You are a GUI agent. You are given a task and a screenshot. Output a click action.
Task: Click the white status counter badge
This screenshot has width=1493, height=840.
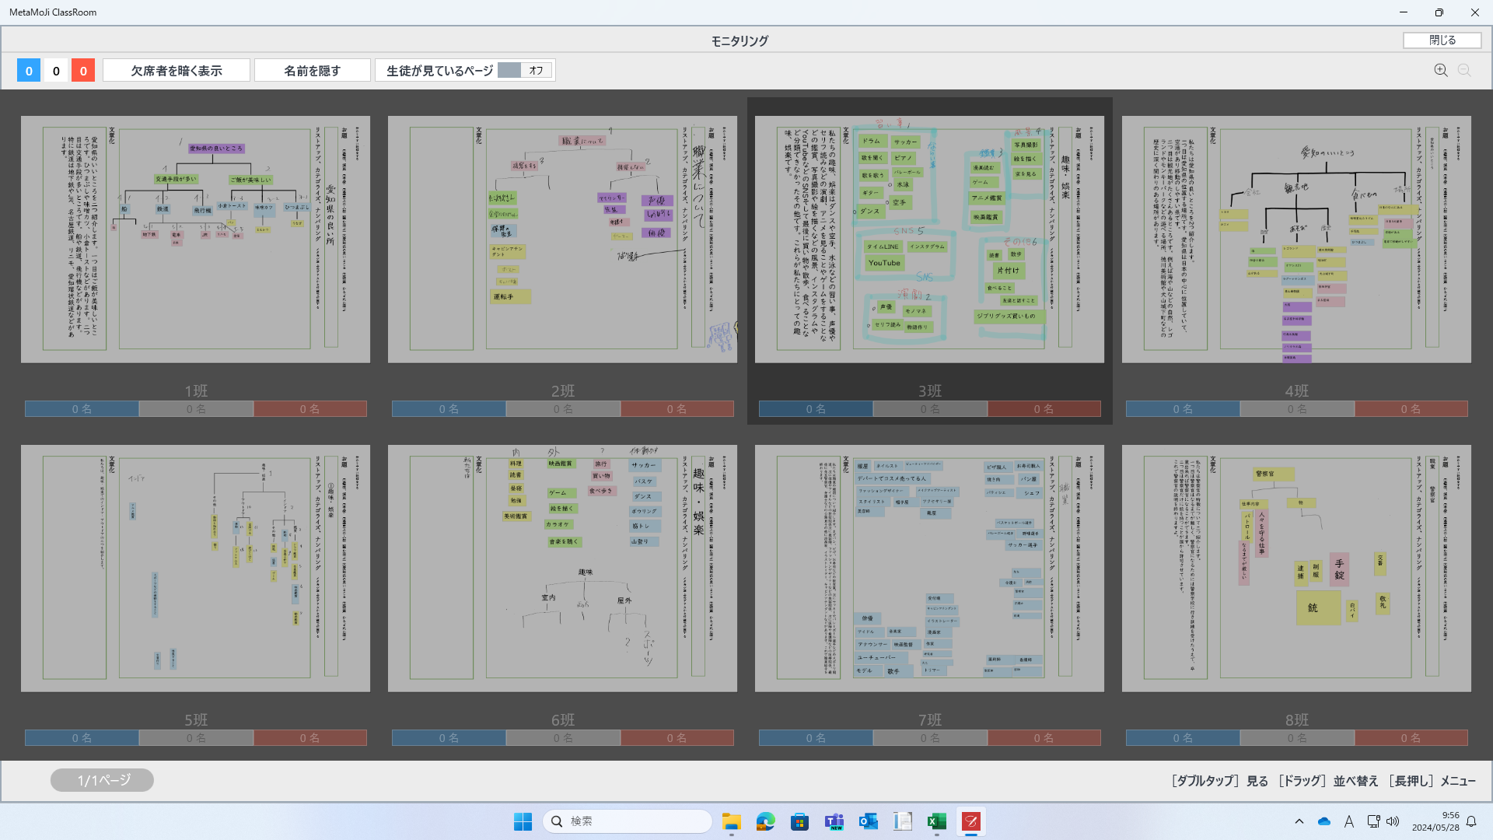tap(56, 71)
